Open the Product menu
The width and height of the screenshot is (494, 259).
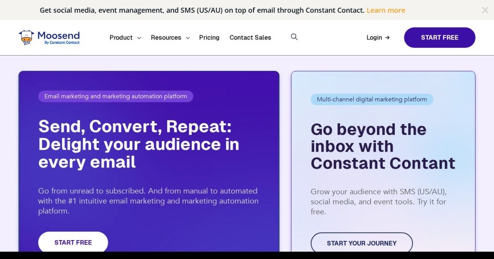(125, 37)
